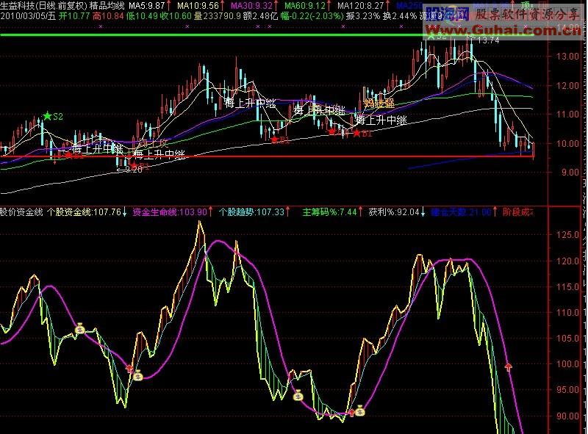Click the low price 低10.49
Screen dimensions: 588x434
142,16
